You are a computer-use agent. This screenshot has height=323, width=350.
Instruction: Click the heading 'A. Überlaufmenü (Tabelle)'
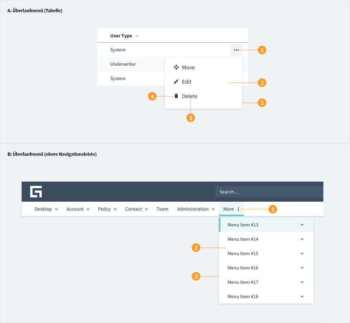(x=35, y=10)
